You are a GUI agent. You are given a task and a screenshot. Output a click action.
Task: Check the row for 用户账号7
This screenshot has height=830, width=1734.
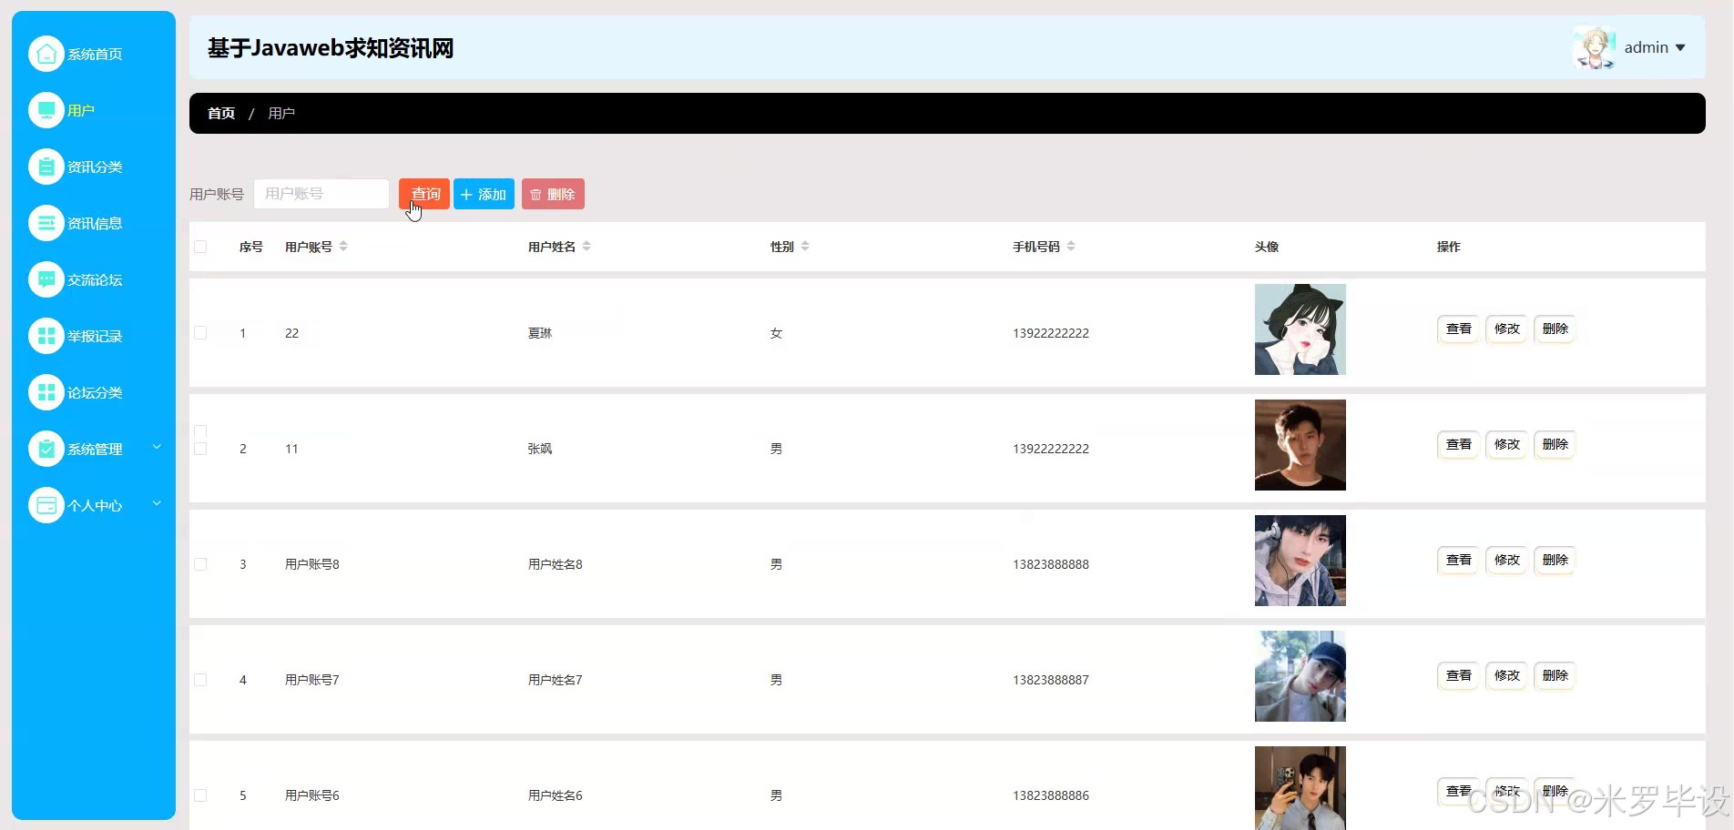point(200,680)
